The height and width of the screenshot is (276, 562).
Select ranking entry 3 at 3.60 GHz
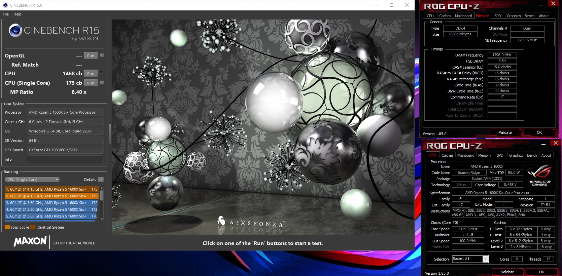coord(51,203)
